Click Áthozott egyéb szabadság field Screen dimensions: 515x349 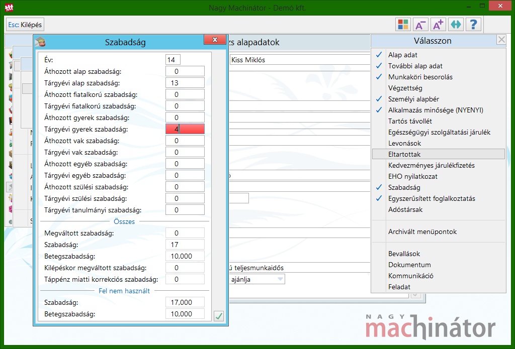pyautogui.click(x=185, y=164)
